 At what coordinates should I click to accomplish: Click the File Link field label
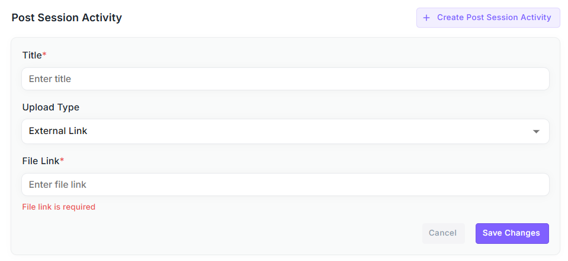click(41, 161)
